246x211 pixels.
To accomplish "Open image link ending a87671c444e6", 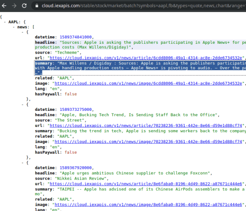I will pos(148,205).
